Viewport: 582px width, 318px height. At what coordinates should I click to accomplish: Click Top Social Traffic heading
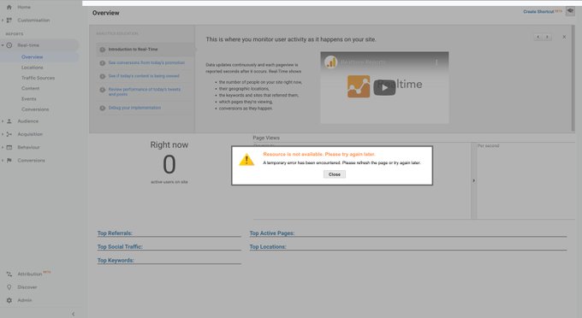120,246
